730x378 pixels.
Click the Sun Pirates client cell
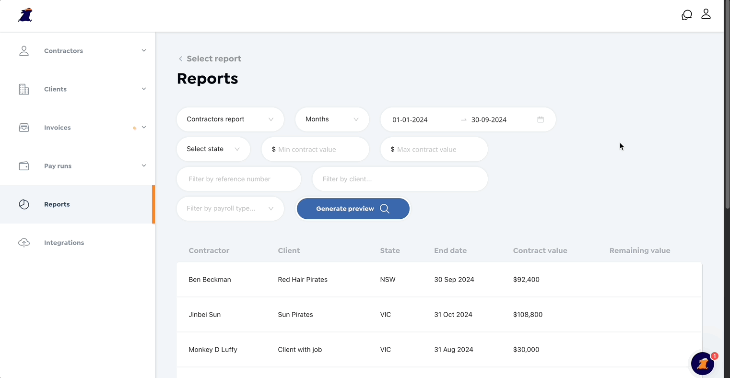coord(295,315)
